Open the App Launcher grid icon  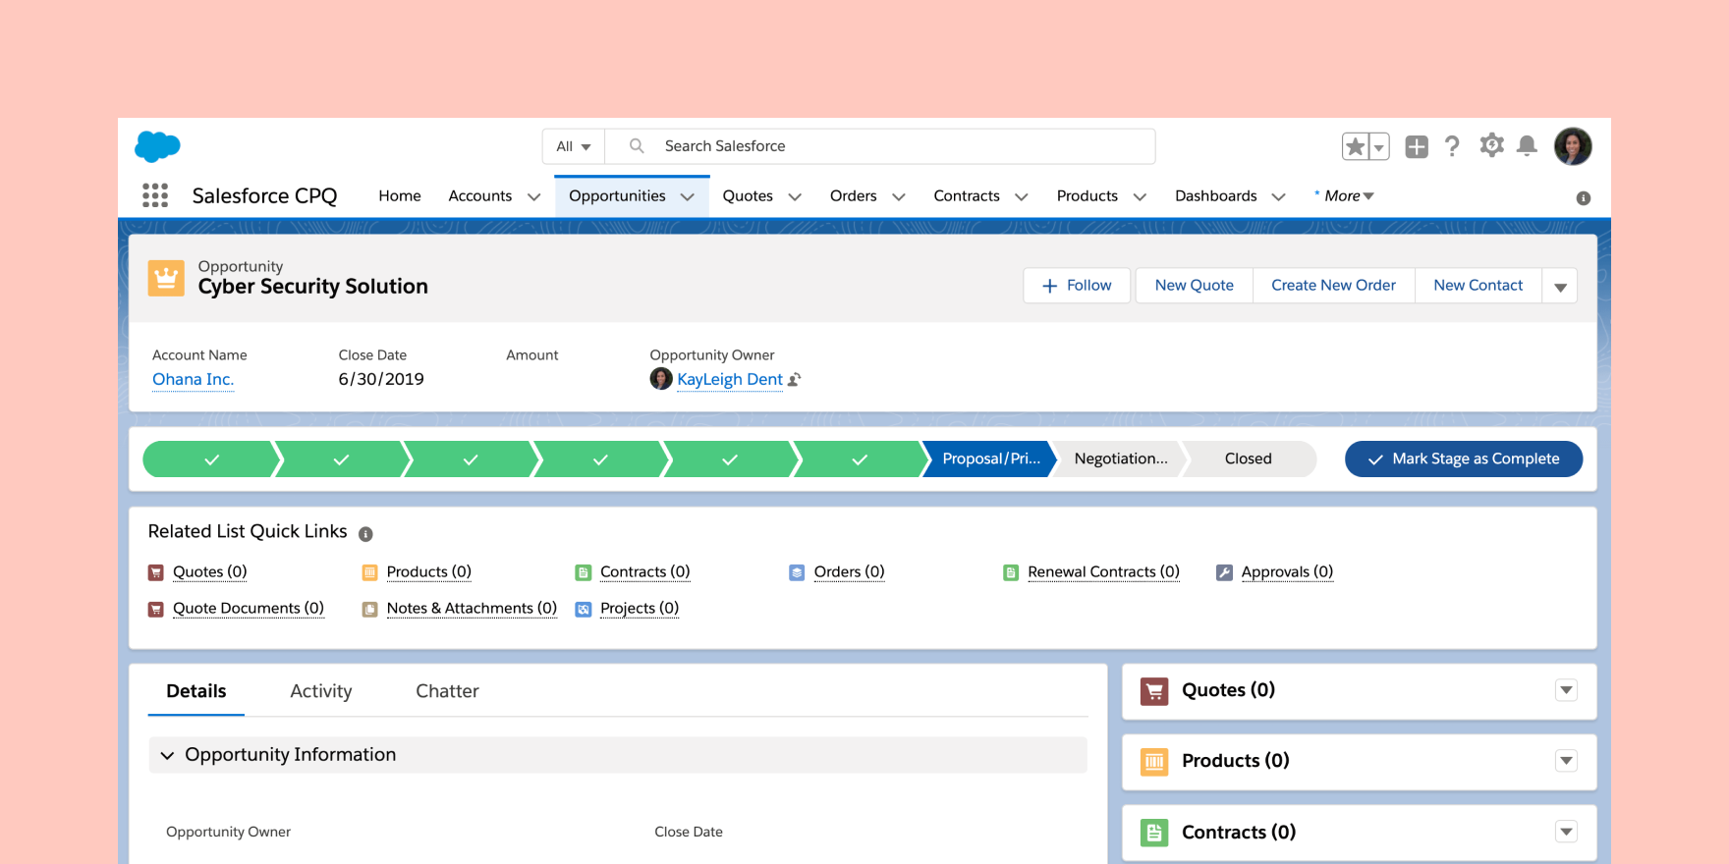[x=155, y=195]
